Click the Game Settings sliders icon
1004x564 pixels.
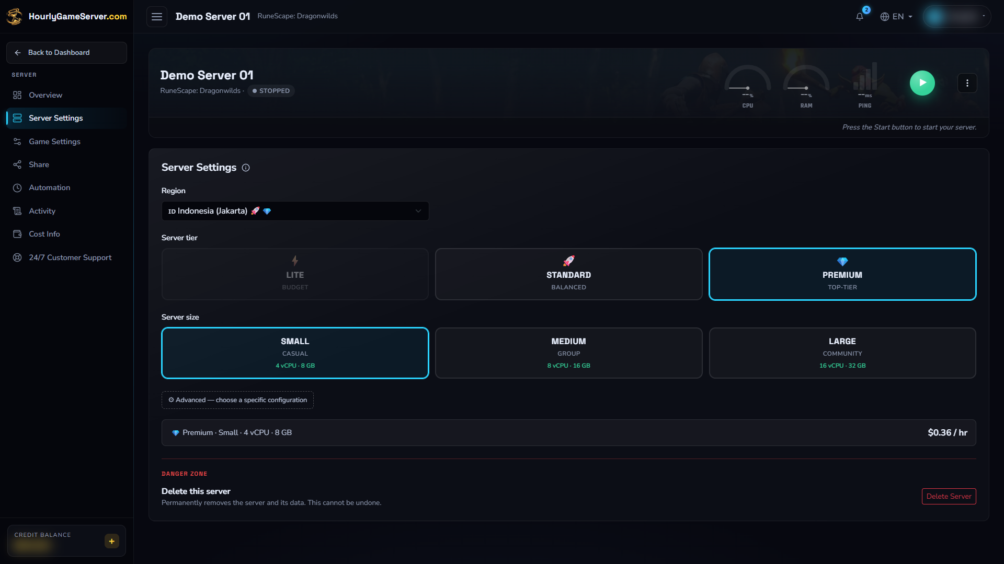coord(17,142)
